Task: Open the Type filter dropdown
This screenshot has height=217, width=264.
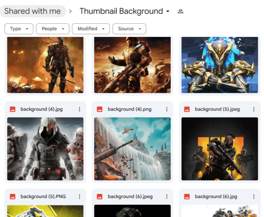Action: [x=19, y=29]
